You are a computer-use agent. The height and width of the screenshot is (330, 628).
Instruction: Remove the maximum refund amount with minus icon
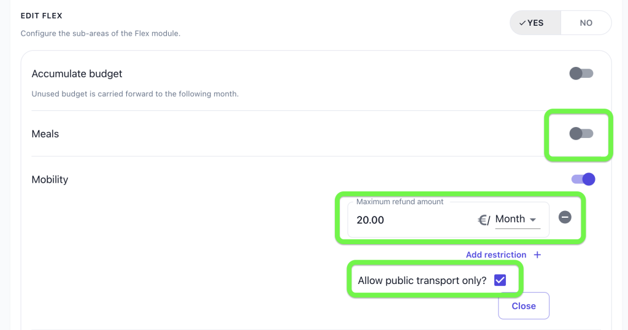(565, 218)
